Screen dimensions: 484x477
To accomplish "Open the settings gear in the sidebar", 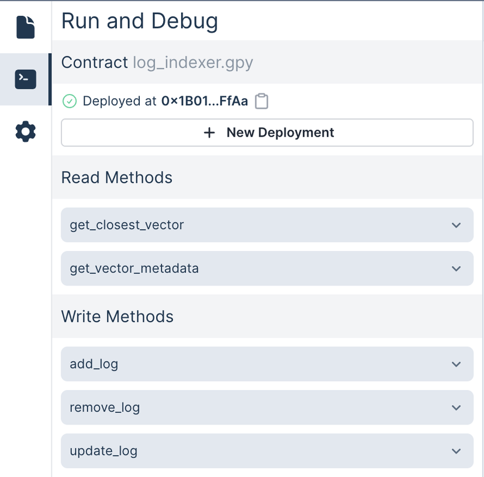I will point(25,131).
